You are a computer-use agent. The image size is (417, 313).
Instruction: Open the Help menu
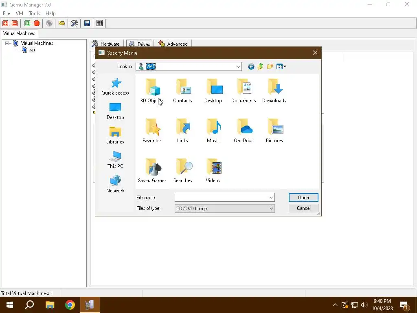[x=50, y=13]
